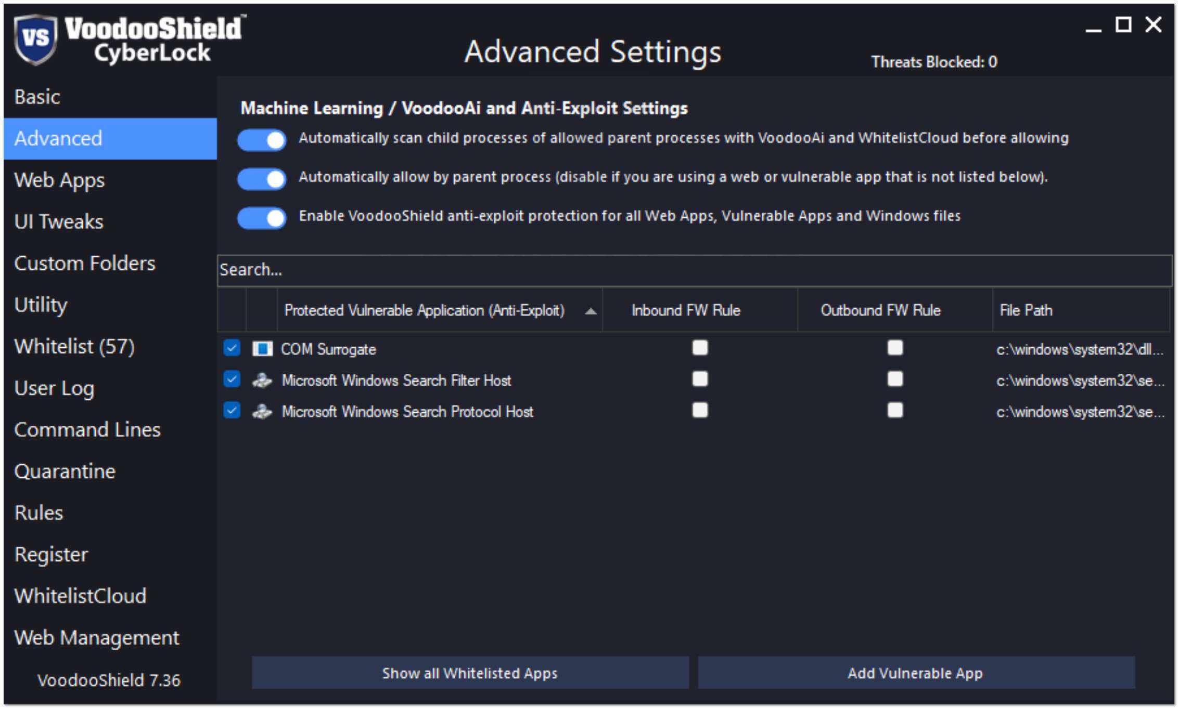Uncheck the COM Surrogate protection checkbox
This screenshot has width=1178, height=708.
click(x=232, y=348)
